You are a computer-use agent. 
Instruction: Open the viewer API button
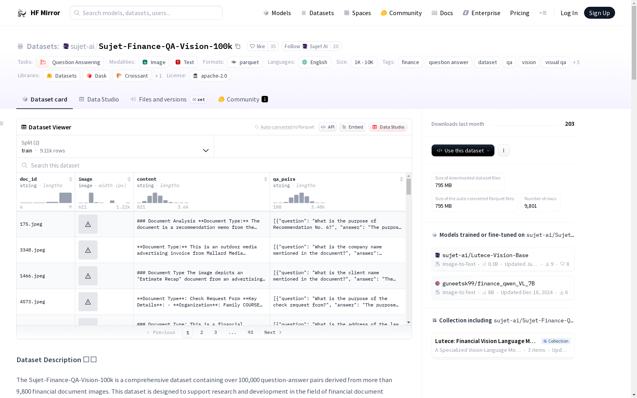[328, 127]
